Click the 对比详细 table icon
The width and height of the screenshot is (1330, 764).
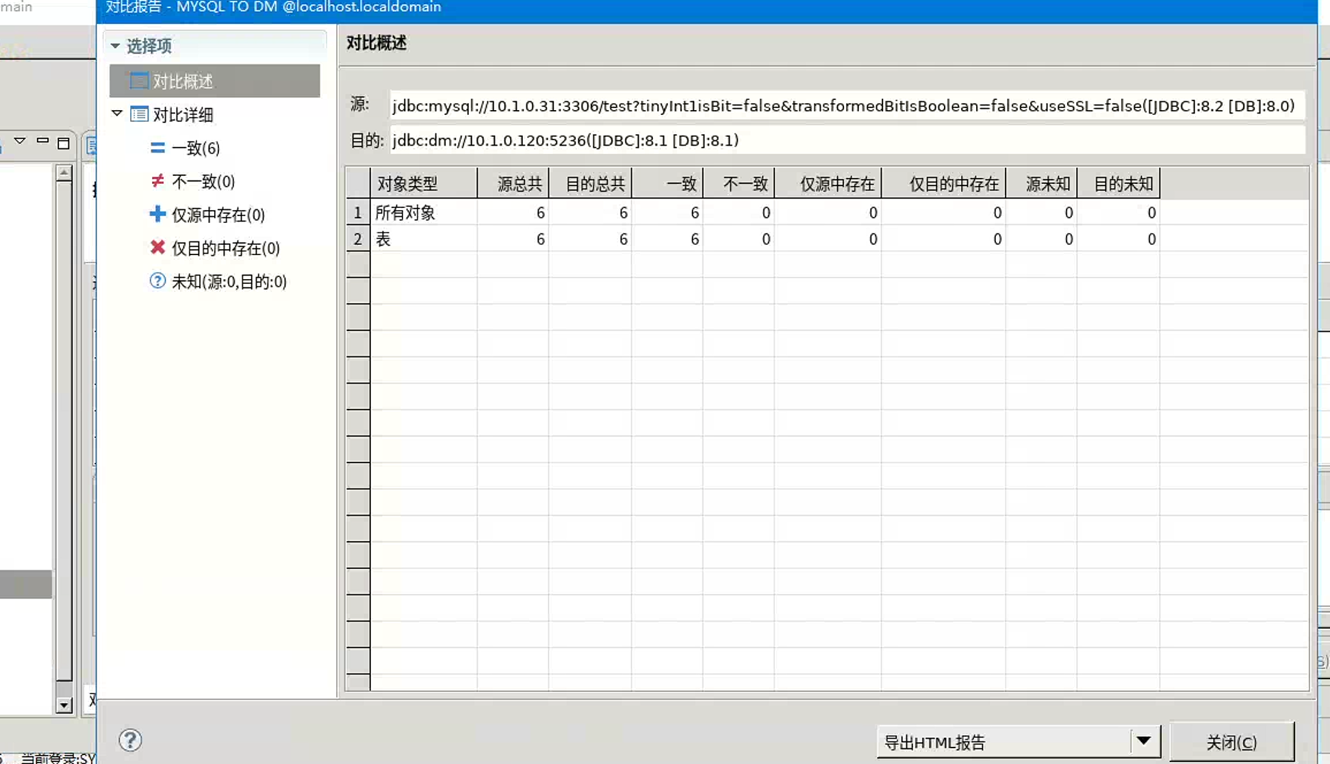coord(139,114)
